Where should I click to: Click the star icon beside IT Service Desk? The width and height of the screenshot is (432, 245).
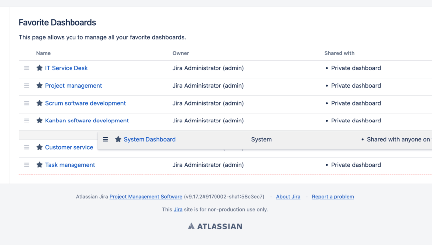[x=40, y=68]
